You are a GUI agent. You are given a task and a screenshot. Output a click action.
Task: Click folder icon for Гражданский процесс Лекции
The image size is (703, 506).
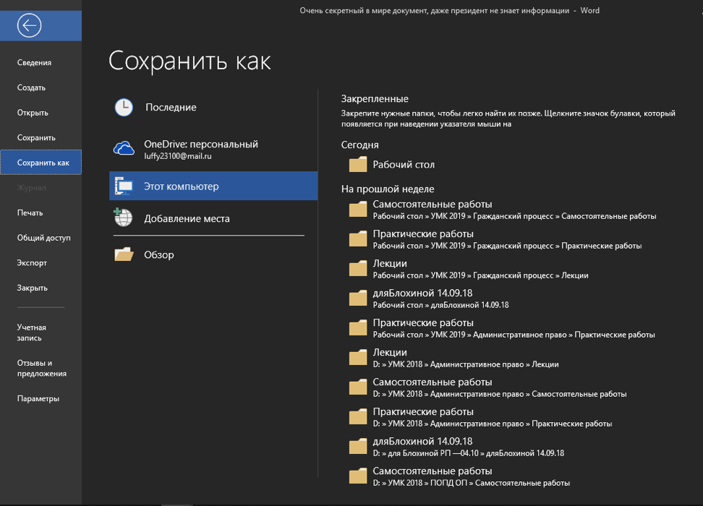[358, 268]
